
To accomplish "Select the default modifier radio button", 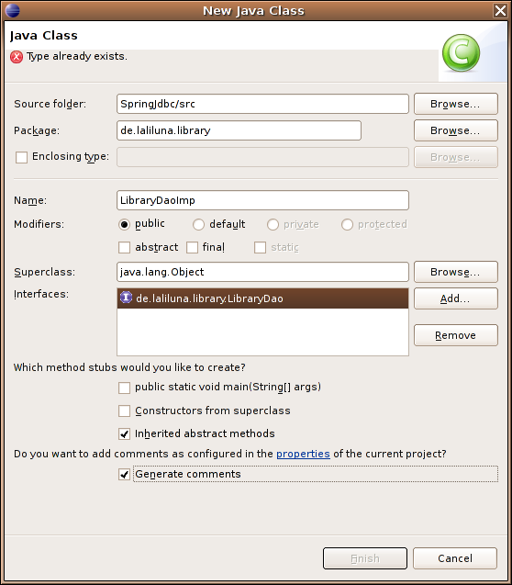I will [198, 225].
